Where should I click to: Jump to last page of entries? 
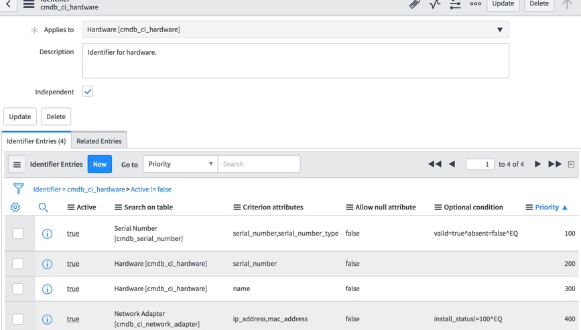[555, 164]
